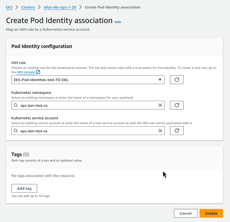Clear the Kubernetes namespace field
Viewport: 230px width, 222px height.
[160, 105]
